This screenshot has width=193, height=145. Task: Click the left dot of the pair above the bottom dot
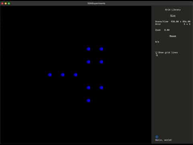pyautogui.click(x=88, y=88)
